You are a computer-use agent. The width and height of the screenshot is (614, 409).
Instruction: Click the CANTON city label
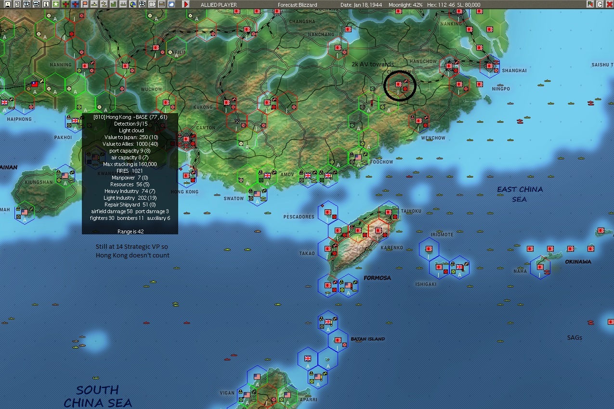click(206, 128)
